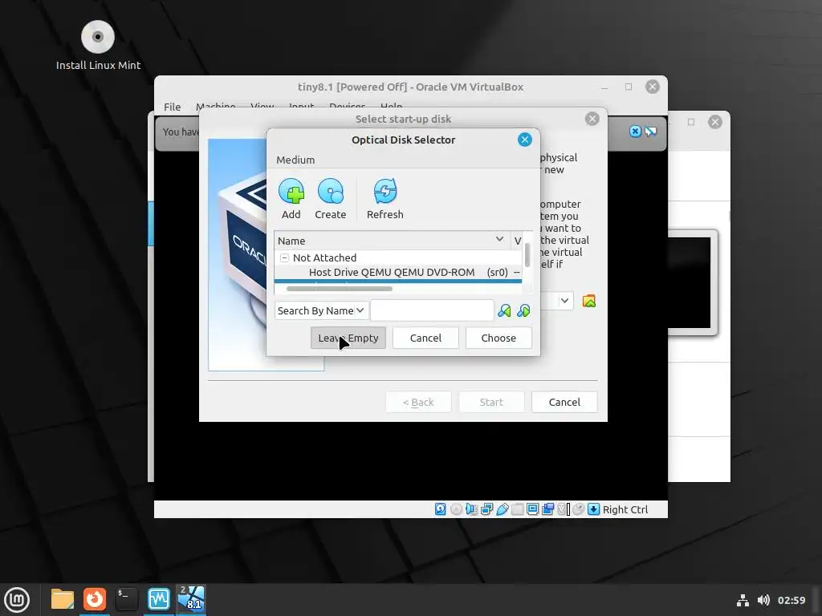Click the mouse integration status bar icon
The height and width of the screenshot is (616, 822).
[578, 509]
